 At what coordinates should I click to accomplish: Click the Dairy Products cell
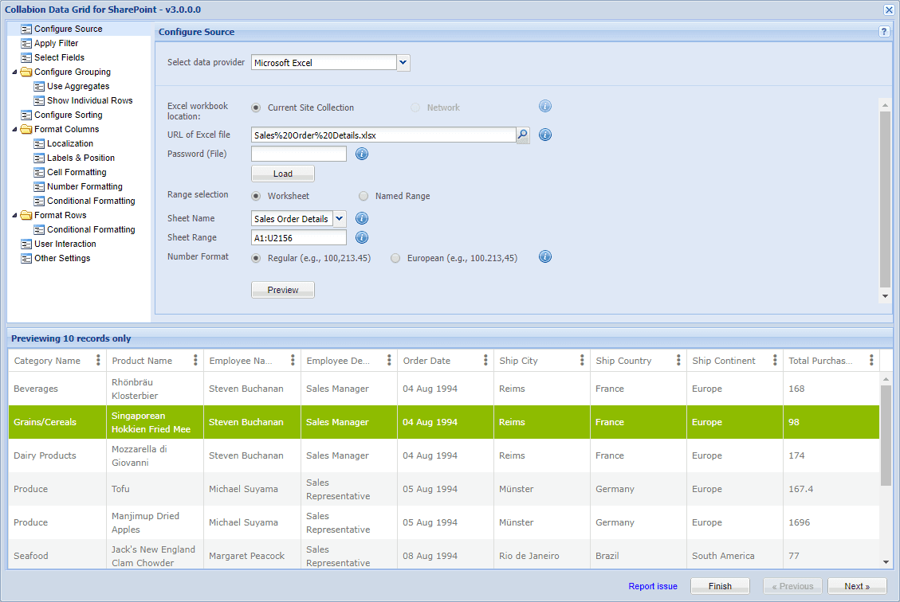tap(57, 455)
